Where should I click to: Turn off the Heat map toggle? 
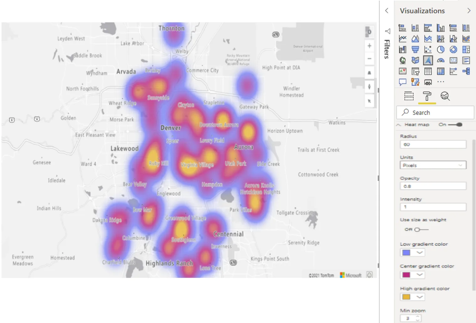455,125
